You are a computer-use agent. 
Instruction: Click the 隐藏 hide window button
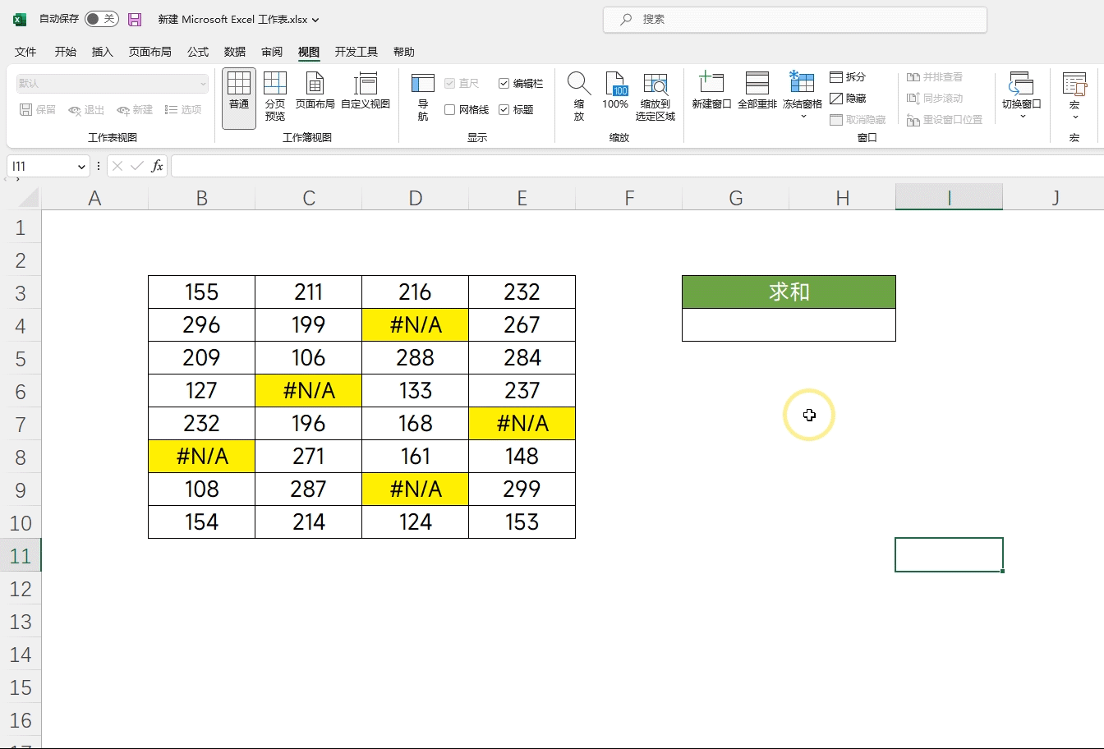[x=848, y=99]
